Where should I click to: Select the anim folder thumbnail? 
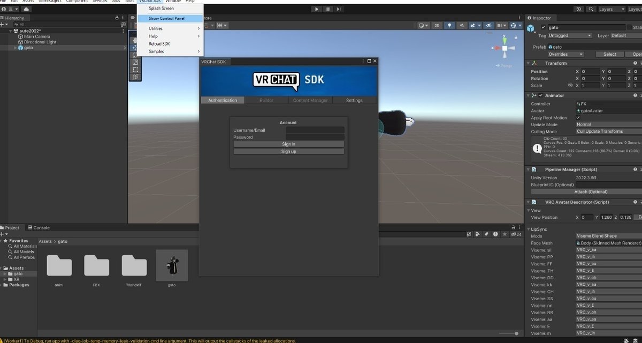59,266
